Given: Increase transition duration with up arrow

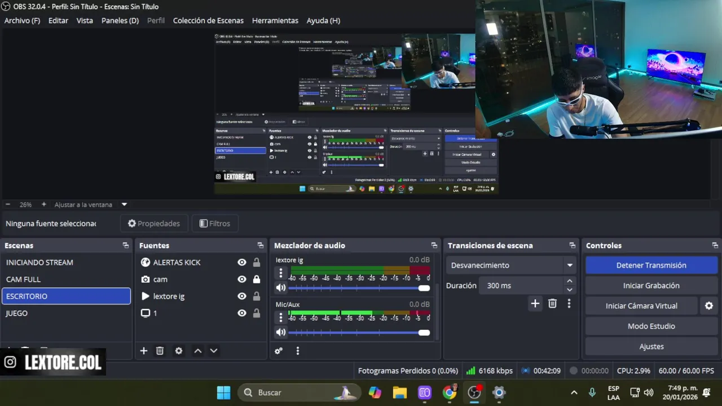Looking at the screenshot, I should 570,281.
